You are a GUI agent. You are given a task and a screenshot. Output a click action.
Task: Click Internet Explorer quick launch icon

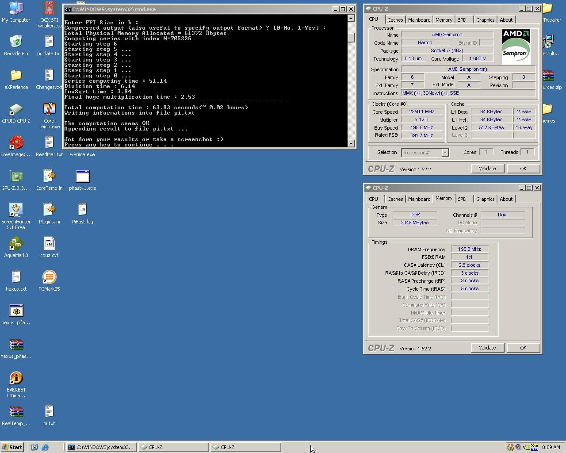tap(45, 447)
